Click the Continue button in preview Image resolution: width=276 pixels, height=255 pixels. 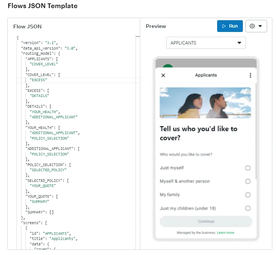coord(206,221)
